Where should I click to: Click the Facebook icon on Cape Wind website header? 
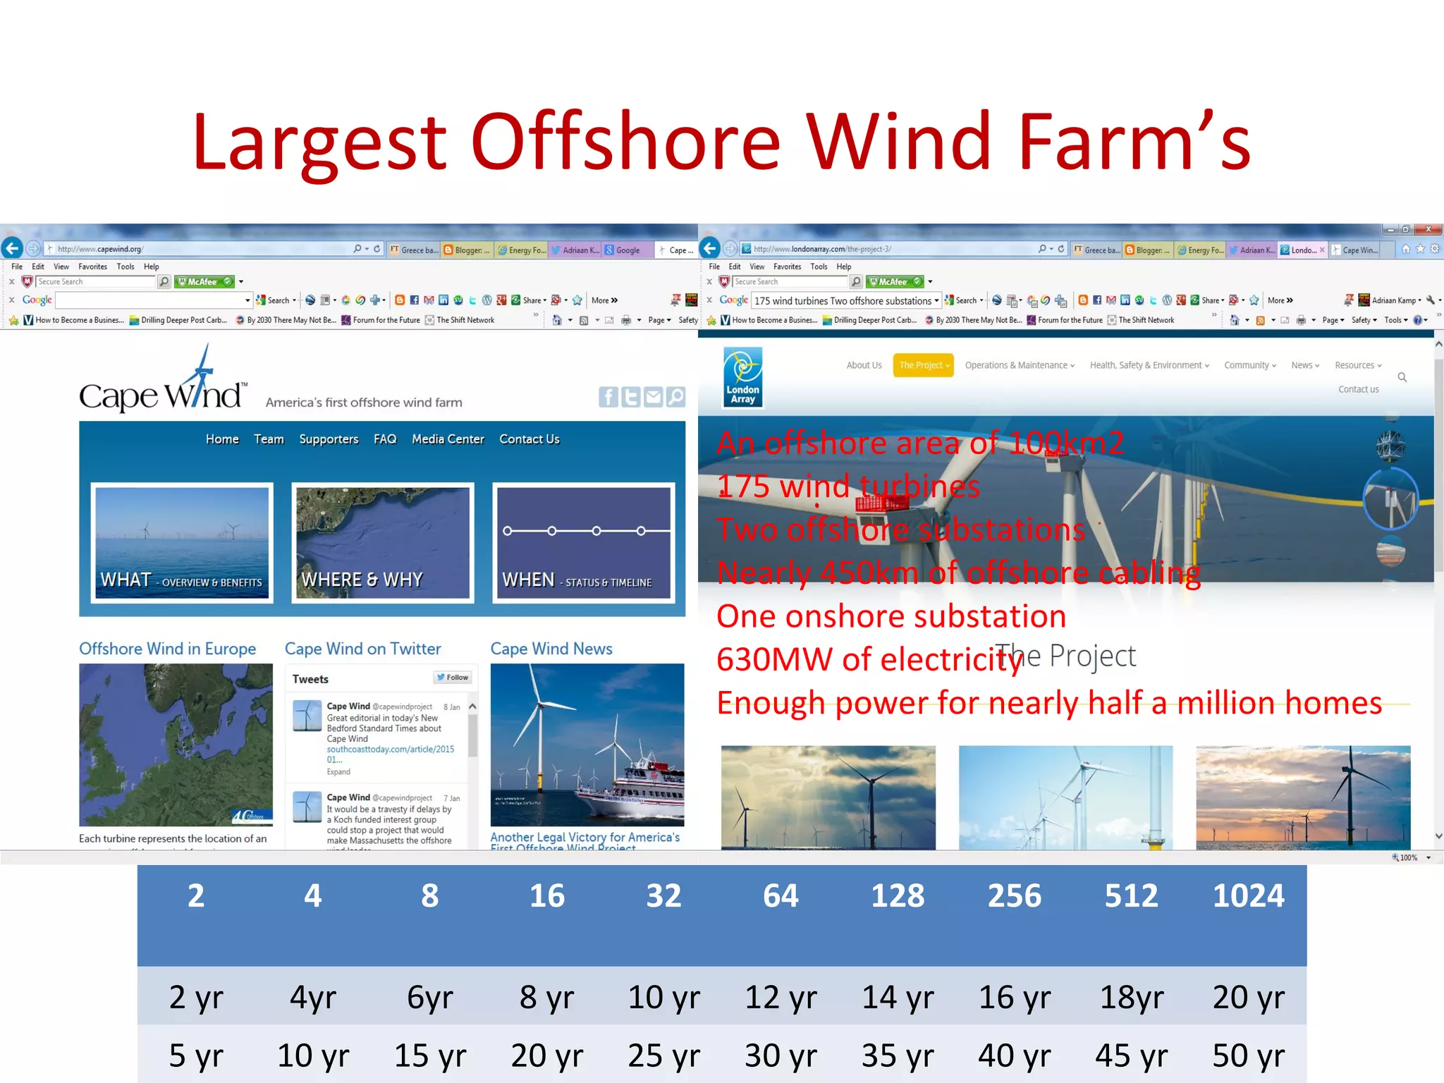click(x=608, y=397)
